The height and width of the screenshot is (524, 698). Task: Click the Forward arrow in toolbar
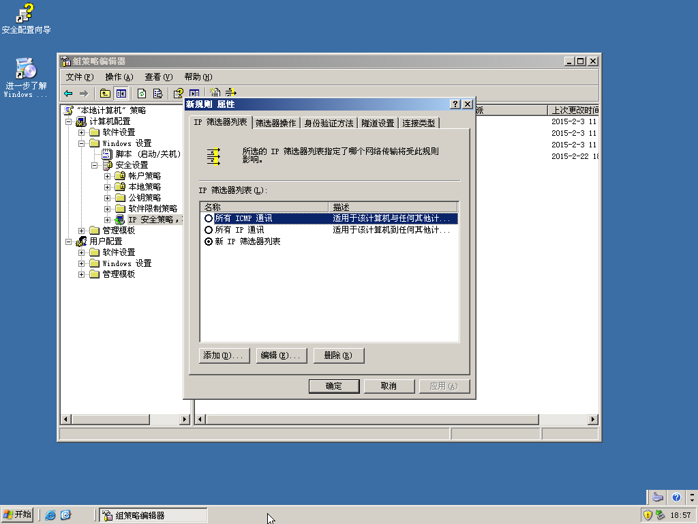[x=84, y=93]
